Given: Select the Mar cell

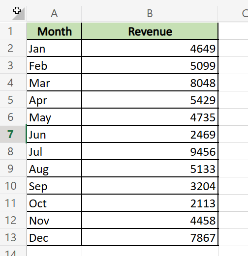Looking at the screenshot, I should pos(54,83).
